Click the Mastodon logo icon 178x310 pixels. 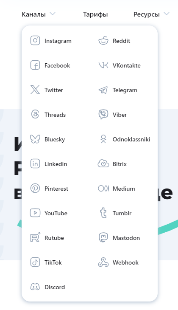[x=103, y=237]
